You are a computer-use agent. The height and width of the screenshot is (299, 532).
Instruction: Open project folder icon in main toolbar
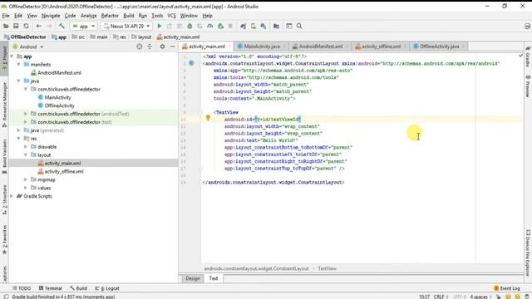click(x=6, y=26)
